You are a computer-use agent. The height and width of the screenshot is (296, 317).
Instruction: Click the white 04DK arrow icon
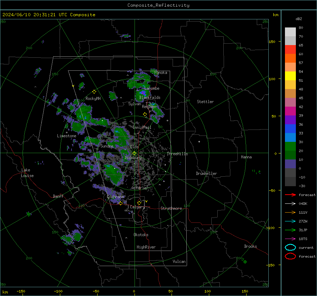pos(290,203)
